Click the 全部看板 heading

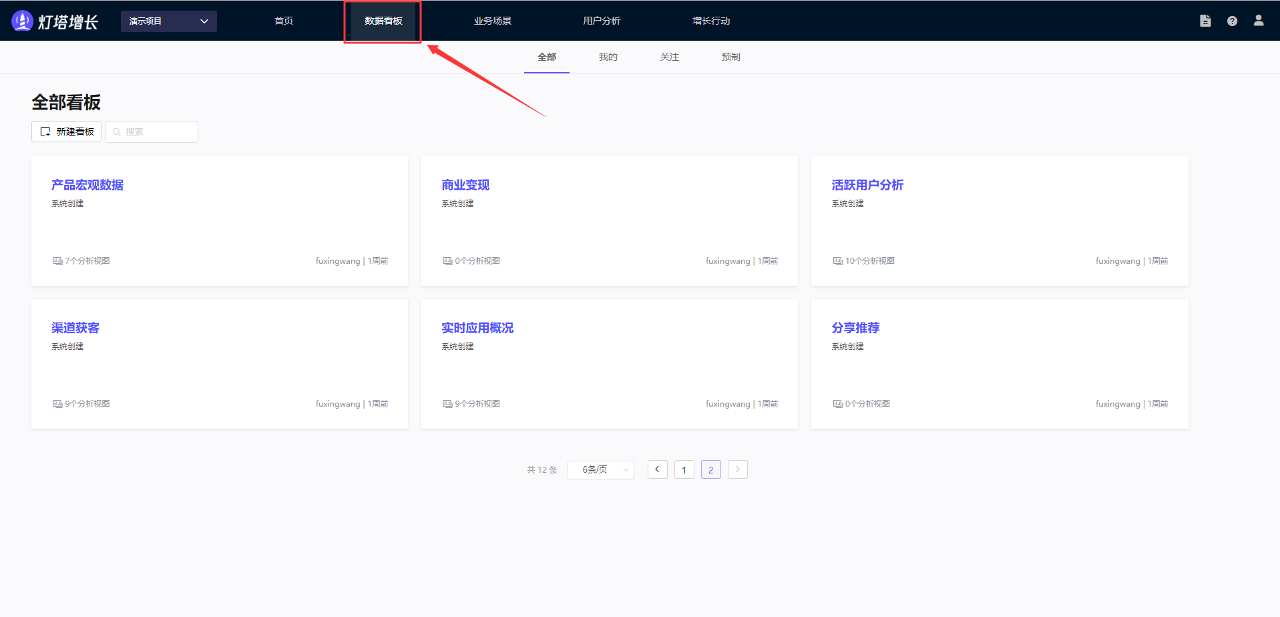tap(66, 102)
